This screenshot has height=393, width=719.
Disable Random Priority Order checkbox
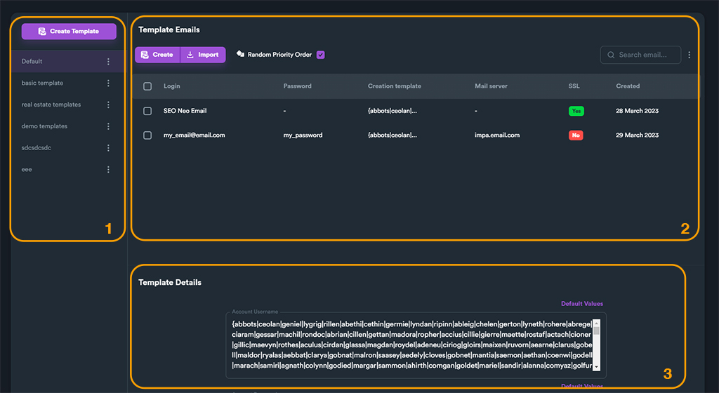tap(321, 55)
